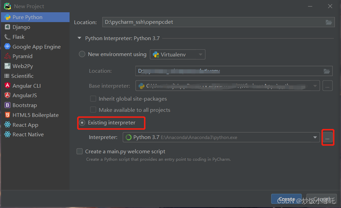Minimize the New Project dialog
This screenshot has height=208, width=341.
click(x=310, y=6)
